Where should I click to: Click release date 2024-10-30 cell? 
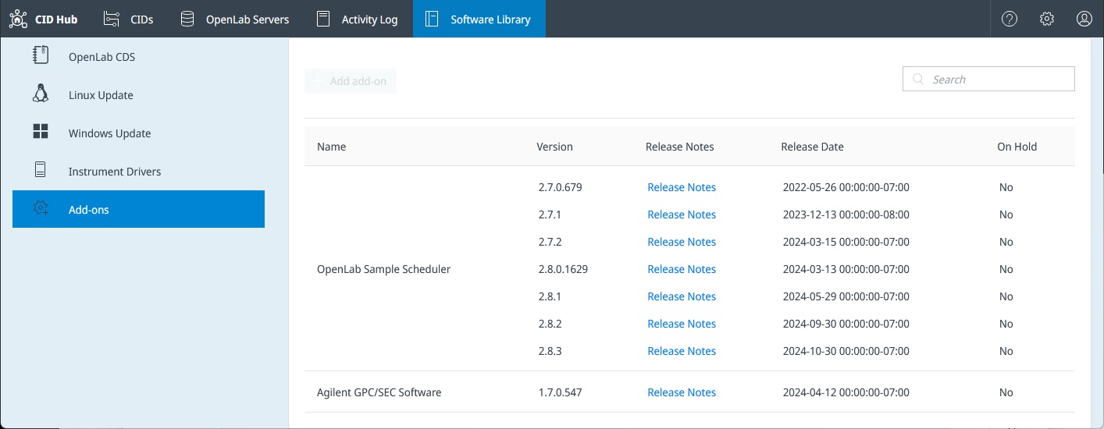pyautogui.click(x=846, y=351)
